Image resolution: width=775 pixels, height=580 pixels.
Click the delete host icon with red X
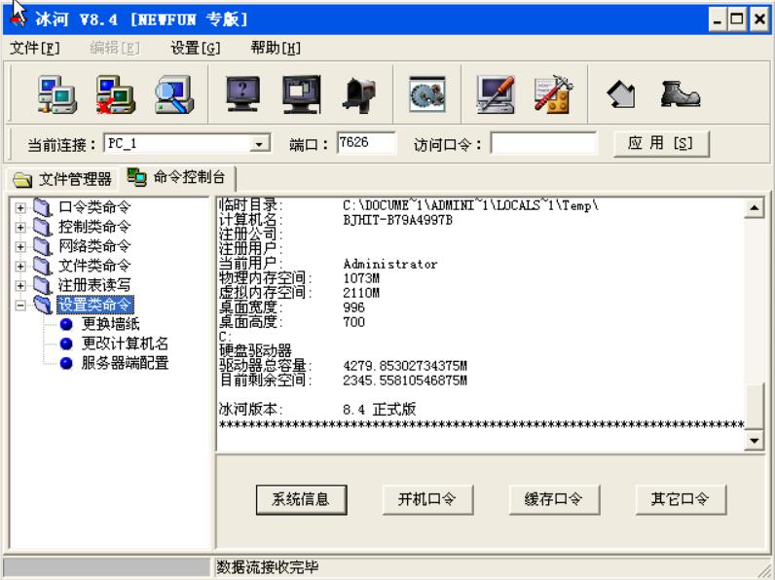[116, 93]
